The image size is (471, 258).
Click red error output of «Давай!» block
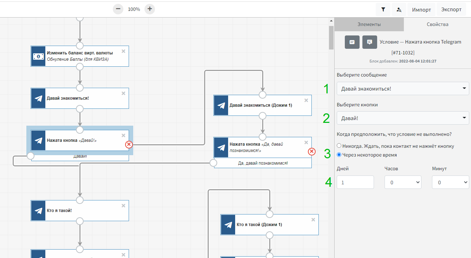(x=129, y=144)
